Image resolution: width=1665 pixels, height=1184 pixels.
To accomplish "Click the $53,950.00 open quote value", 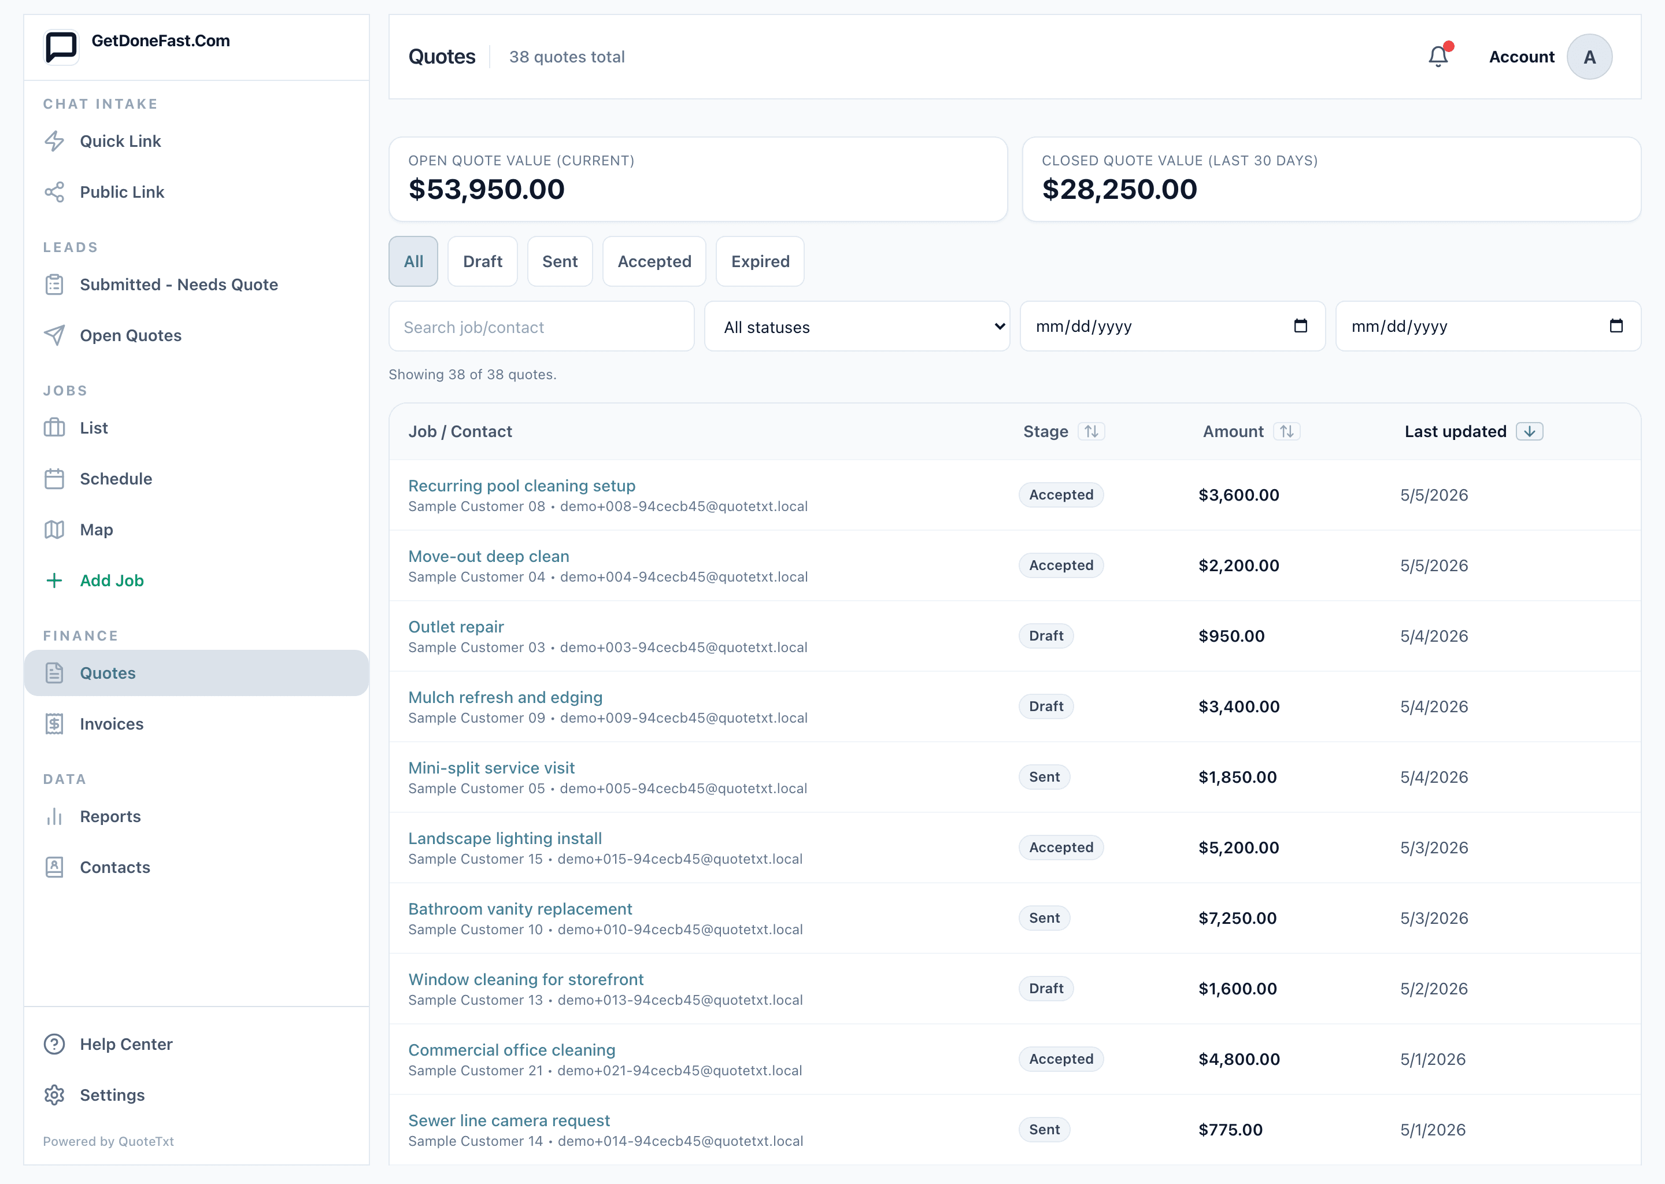I will point(486,190).
